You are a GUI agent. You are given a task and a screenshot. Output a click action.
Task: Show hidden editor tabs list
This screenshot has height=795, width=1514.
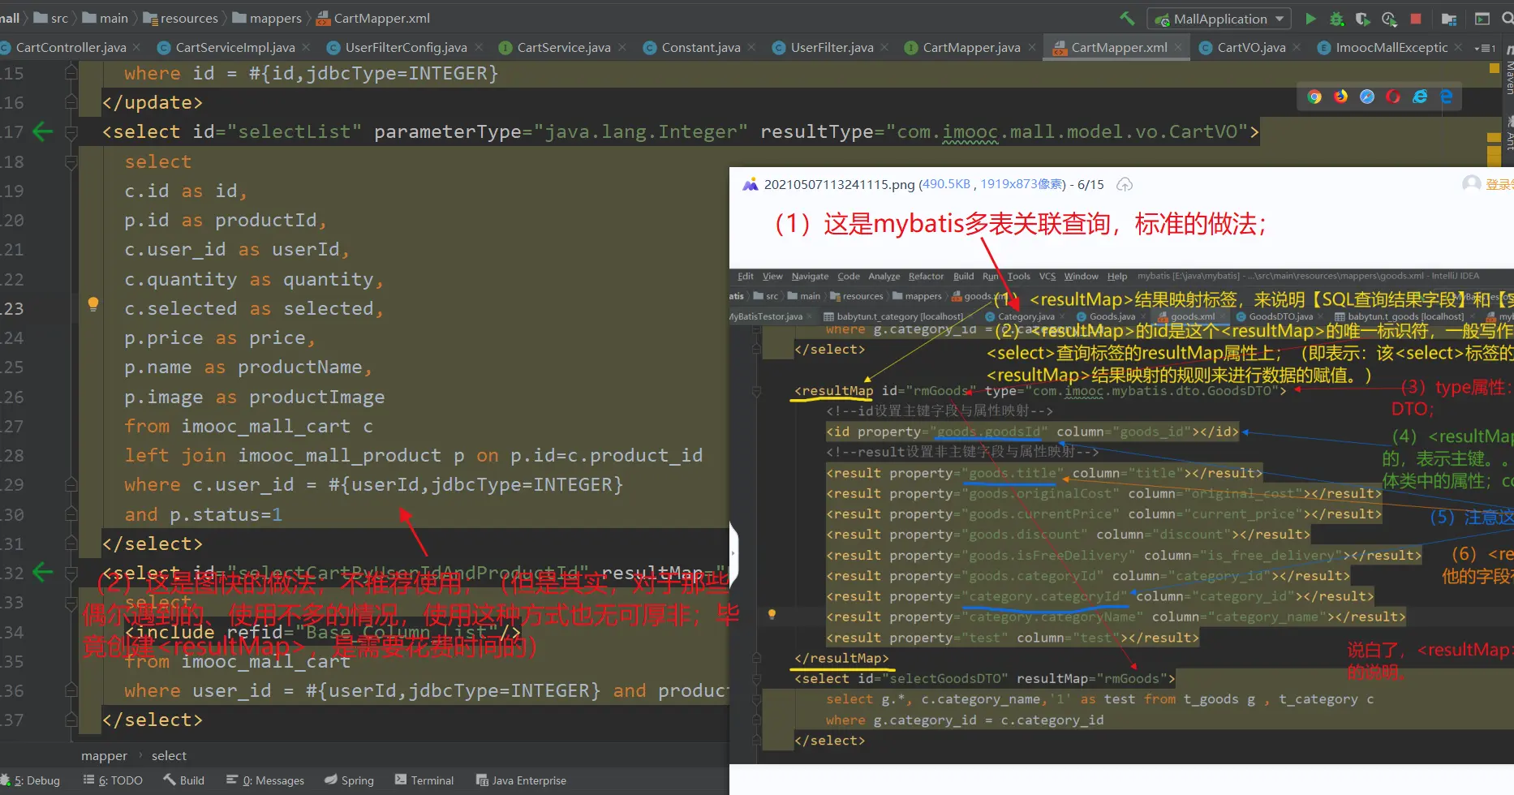point(1484,48)
